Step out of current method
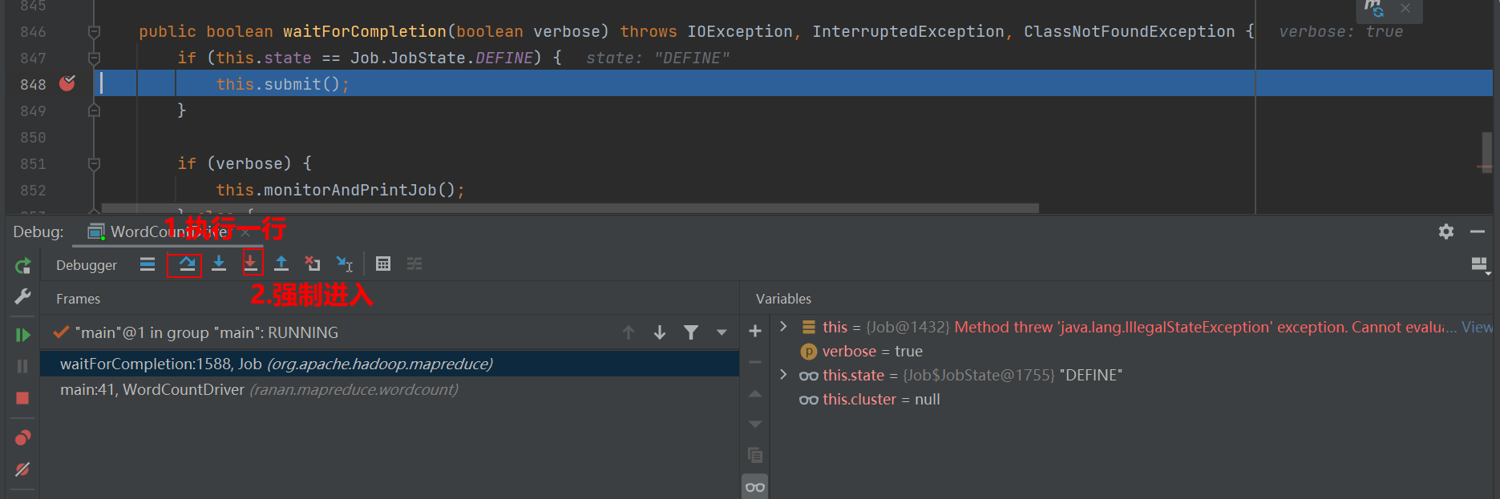 coord(281,264)
